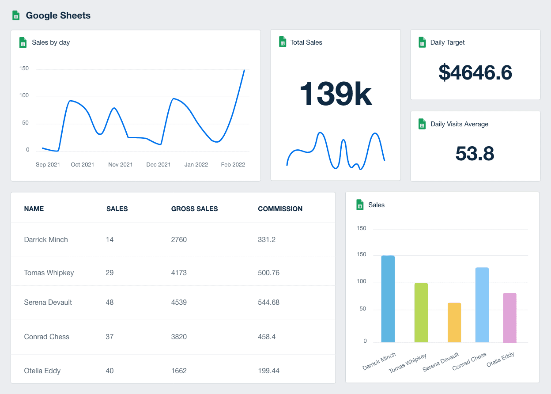Click the Feb 2022 axis label

click(x=233, y=164)
